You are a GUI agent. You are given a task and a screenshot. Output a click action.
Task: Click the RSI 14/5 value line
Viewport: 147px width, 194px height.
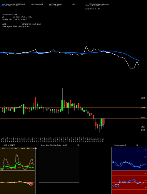pos(17,17)
